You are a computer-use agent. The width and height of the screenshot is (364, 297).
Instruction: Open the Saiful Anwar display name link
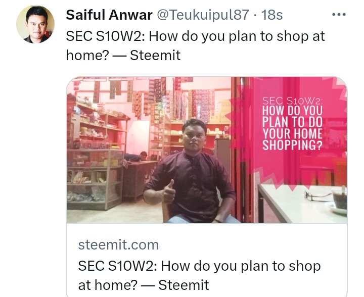[109, 15]
